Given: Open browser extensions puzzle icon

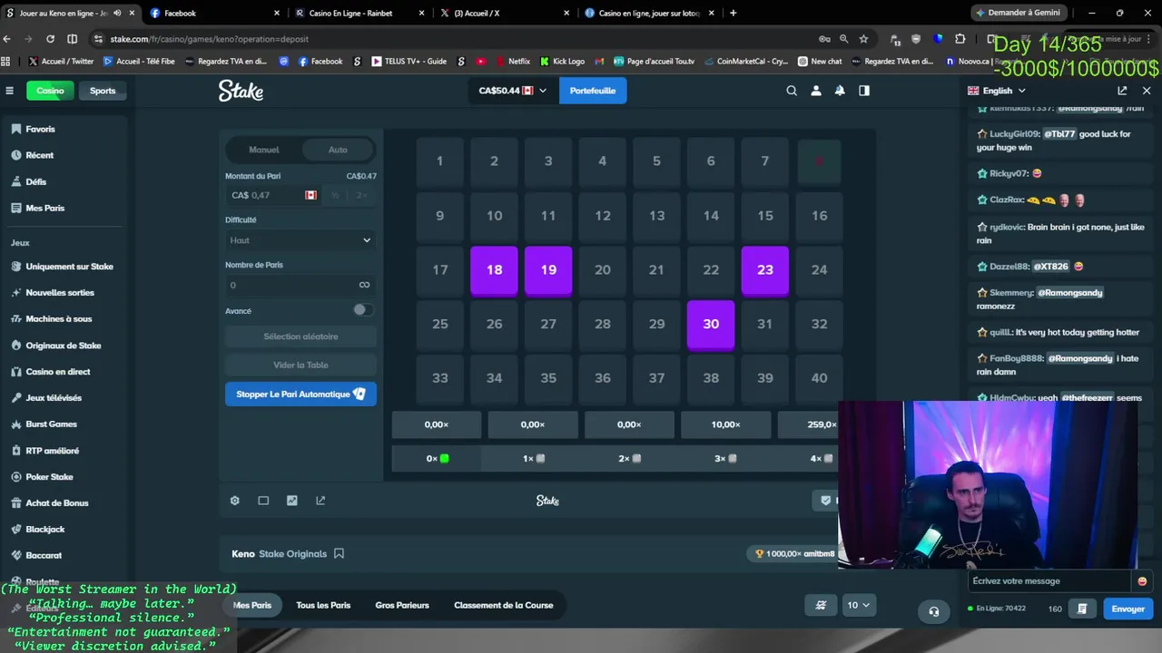Looking at the screenshot, I should click(x=960, y=39).
